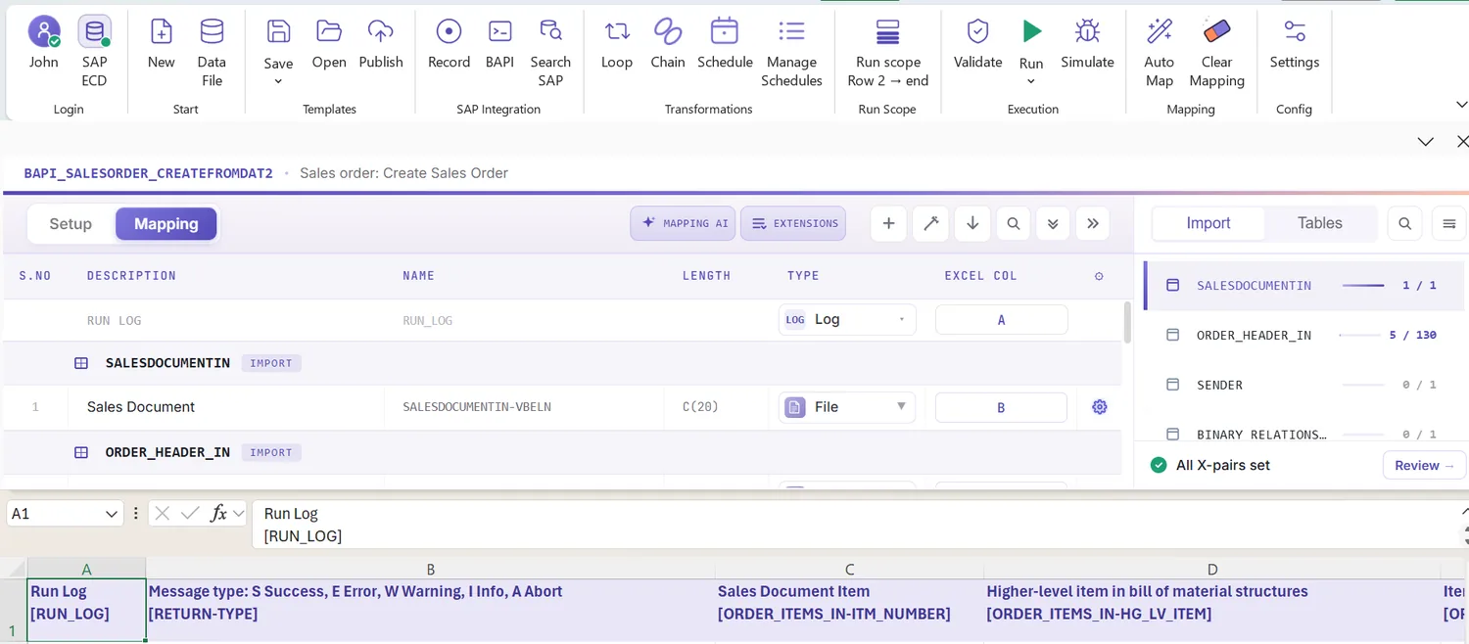This screenshot has height=644, width=1469.
Task: Open the Extensions button
Action: click(794, 223)
